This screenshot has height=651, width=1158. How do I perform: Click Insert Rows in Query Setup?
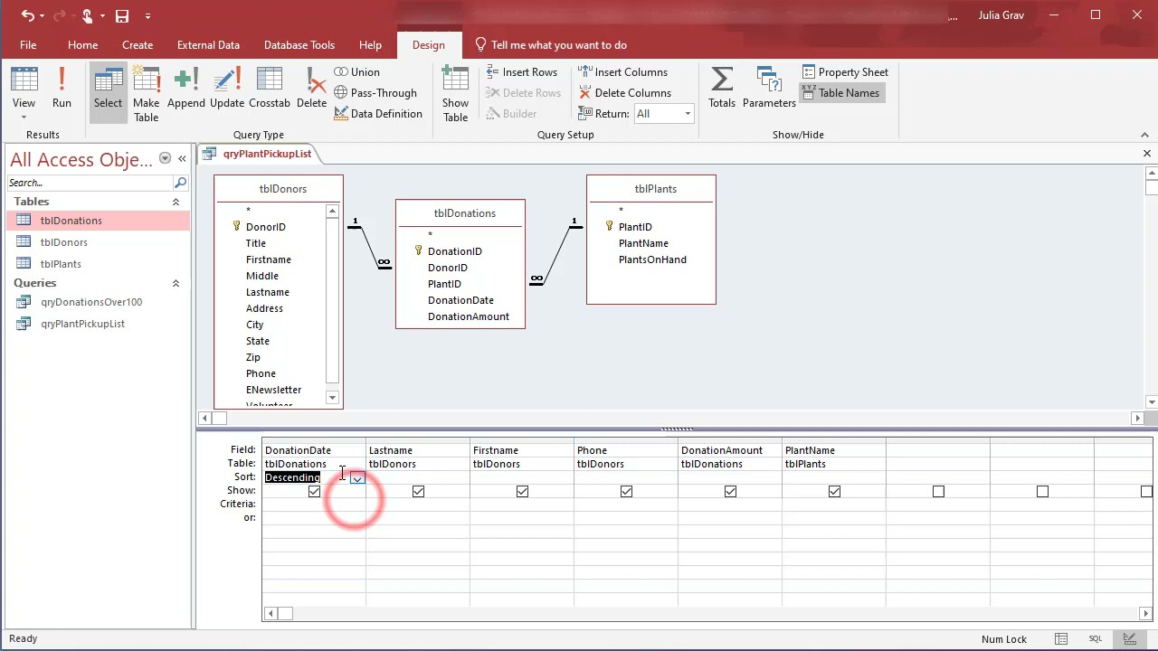[521, 72]
